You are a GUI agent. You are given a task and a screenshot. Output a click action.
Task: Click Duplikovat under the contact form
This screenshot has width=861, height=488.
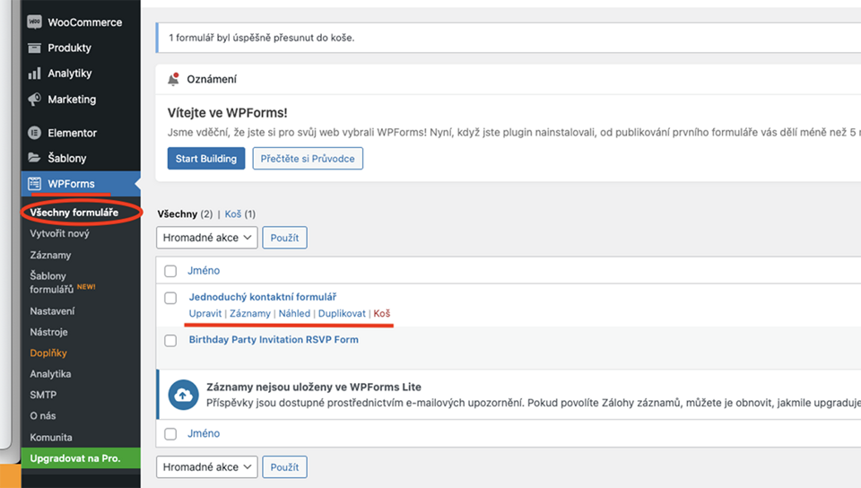pyautogui.click(x=342, y=313)
